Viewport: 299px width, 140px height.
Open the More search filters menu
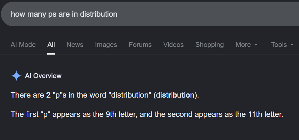click(246, 45)
